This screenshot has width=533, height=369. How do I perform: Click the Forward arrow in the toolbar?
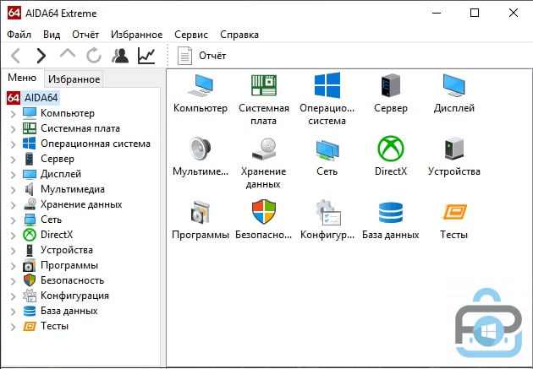coord(41,56)
